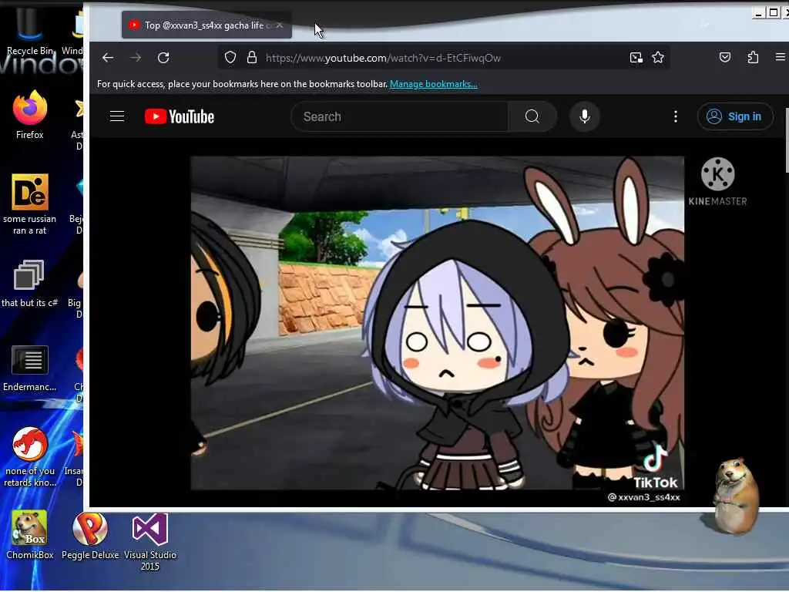
Task: Focus the YouTube Search field
Action: [400, 116]
